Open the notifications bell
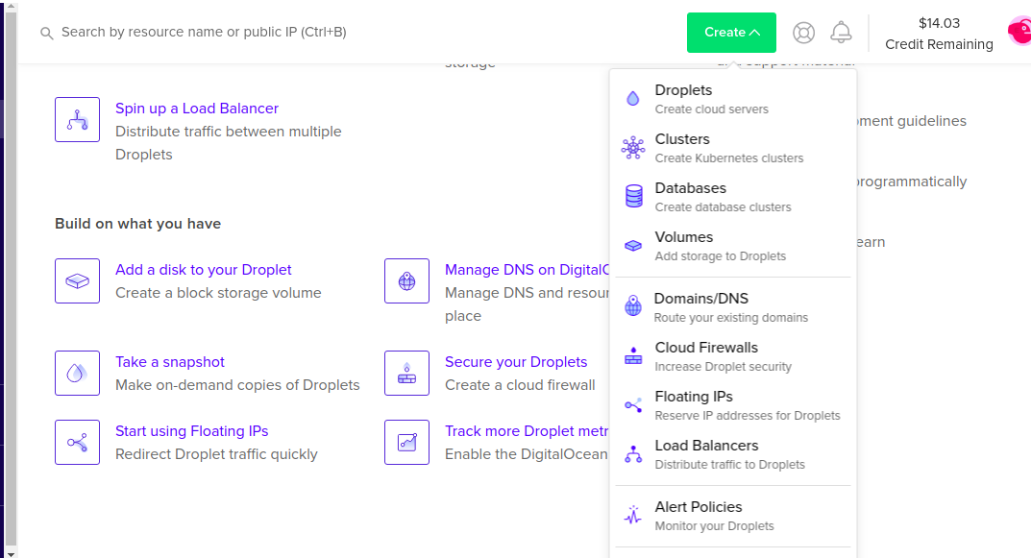The height and width of the screenshot is (558, 1031). click(x=841, y=33)
